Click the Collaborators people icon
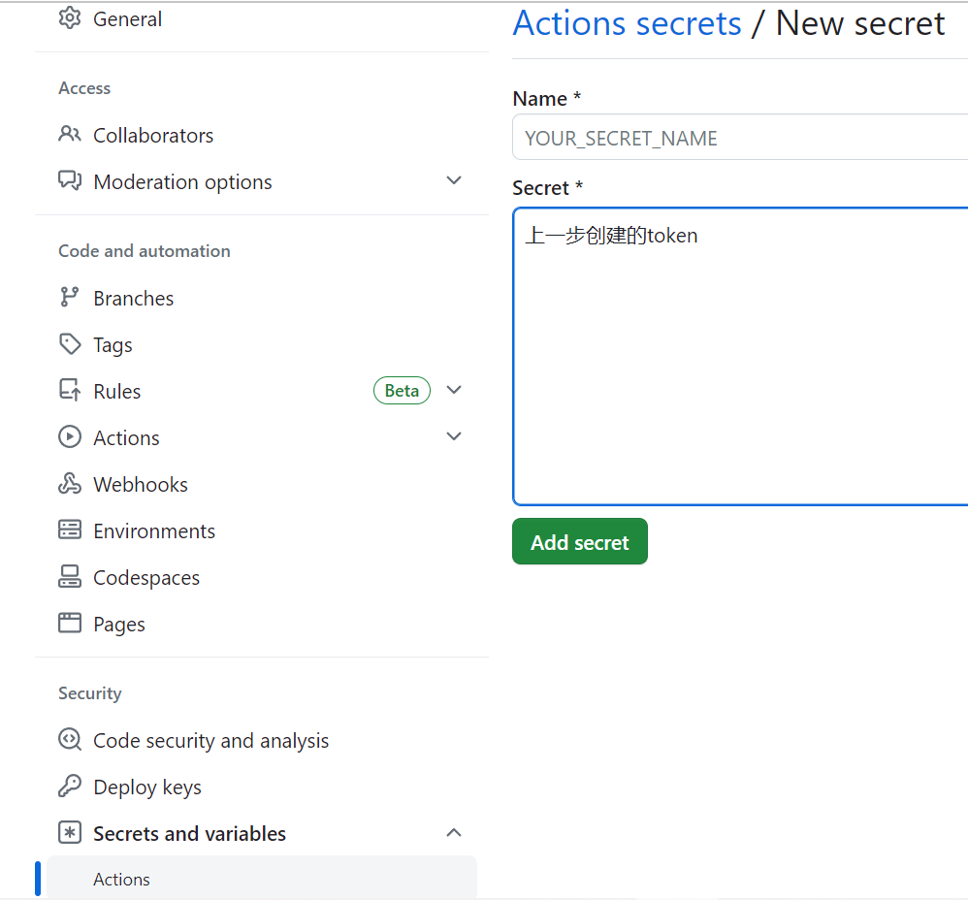This screenshot has height=900, width=968. (x=70, y=134)
